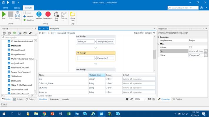
Task: Click the collapse all icon in Project toolbar
Action: pos(9,33)
